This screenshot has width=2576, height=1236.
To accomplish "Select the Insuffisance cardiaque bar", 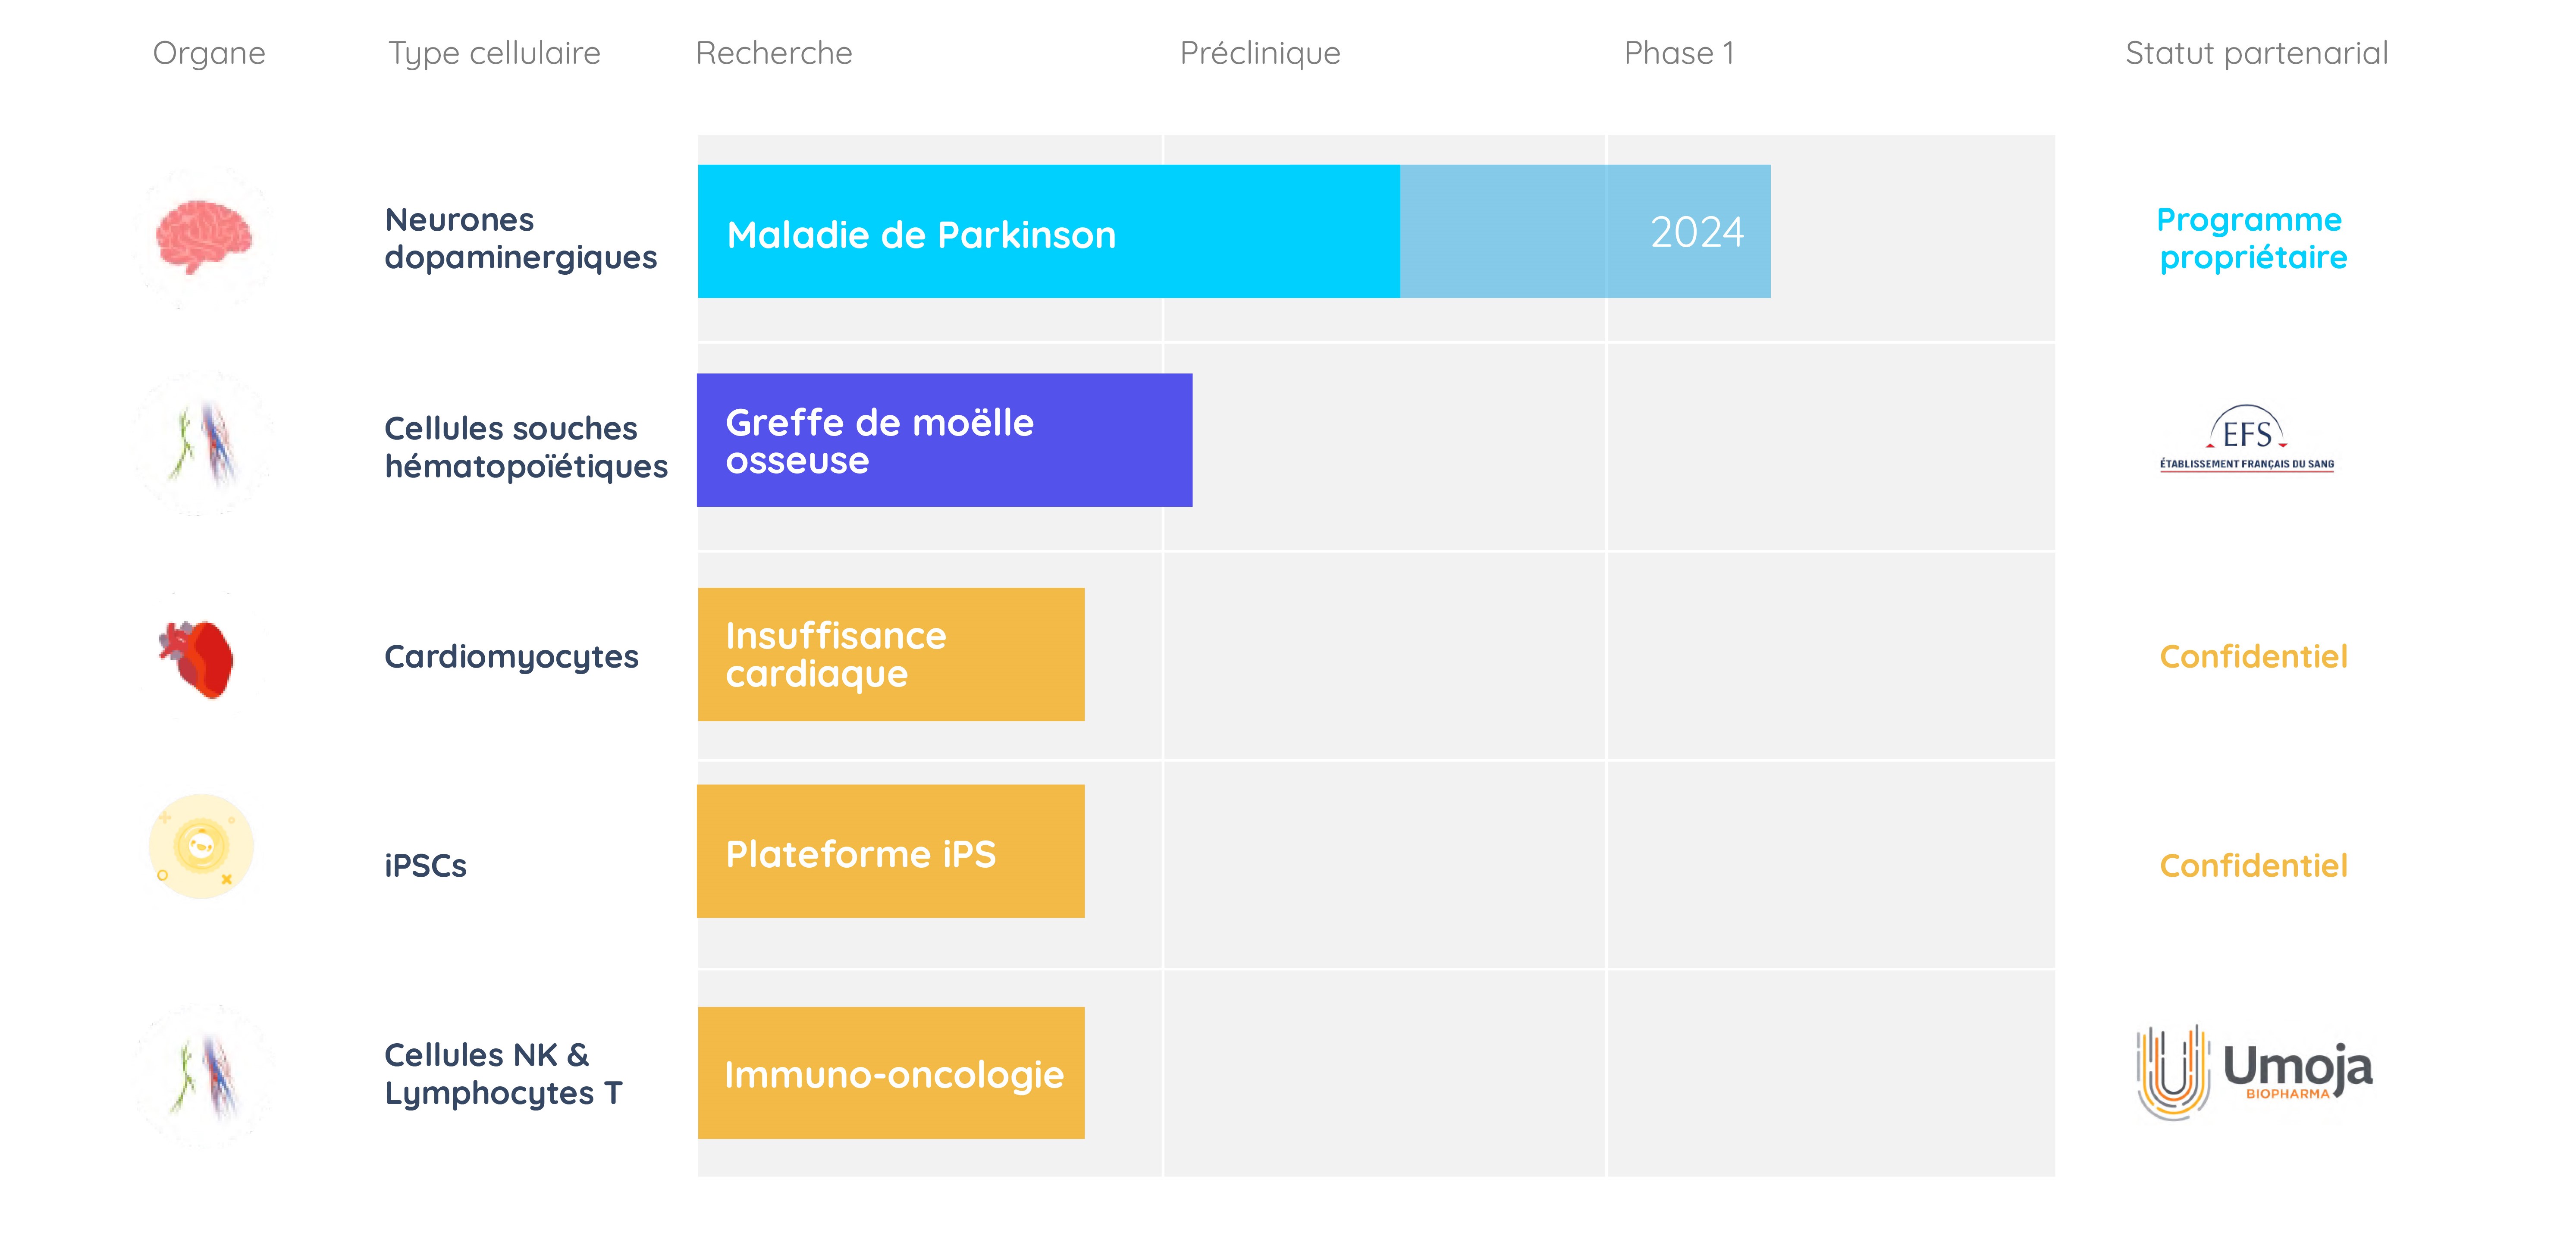I will point(891,654).
